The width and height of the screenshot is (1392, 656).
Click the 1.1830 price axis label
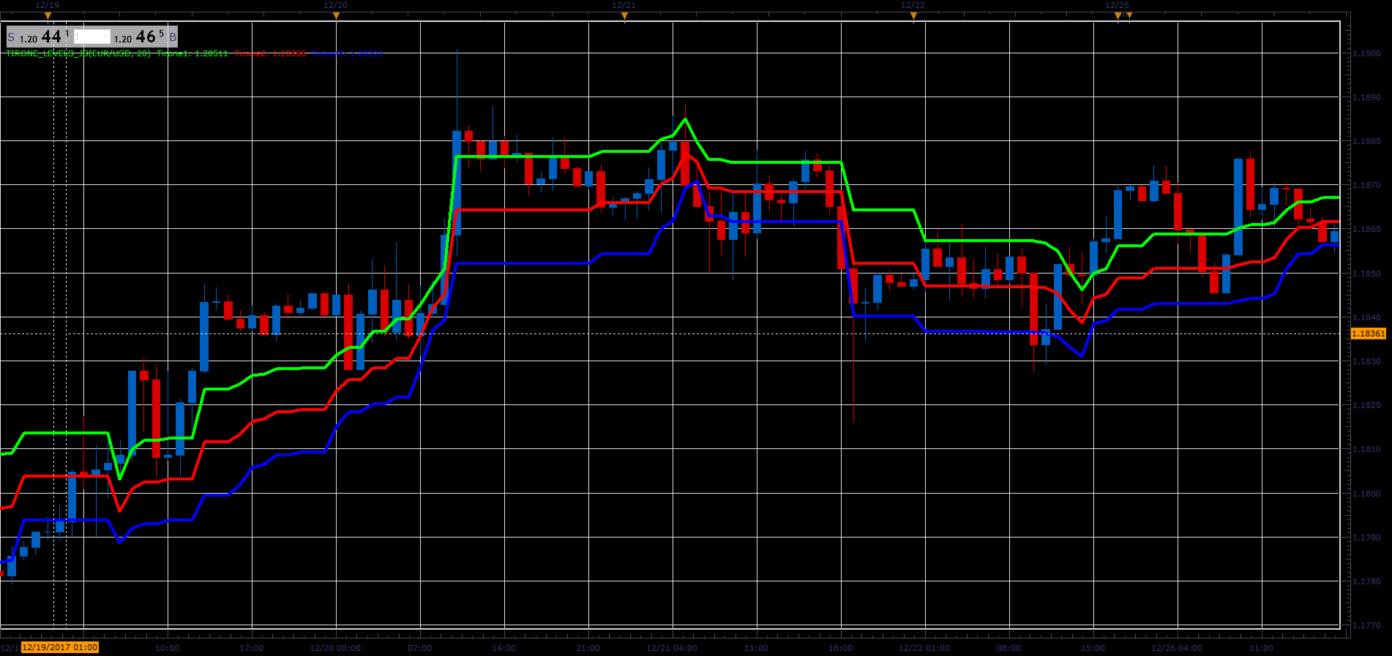click(1366, 361)
